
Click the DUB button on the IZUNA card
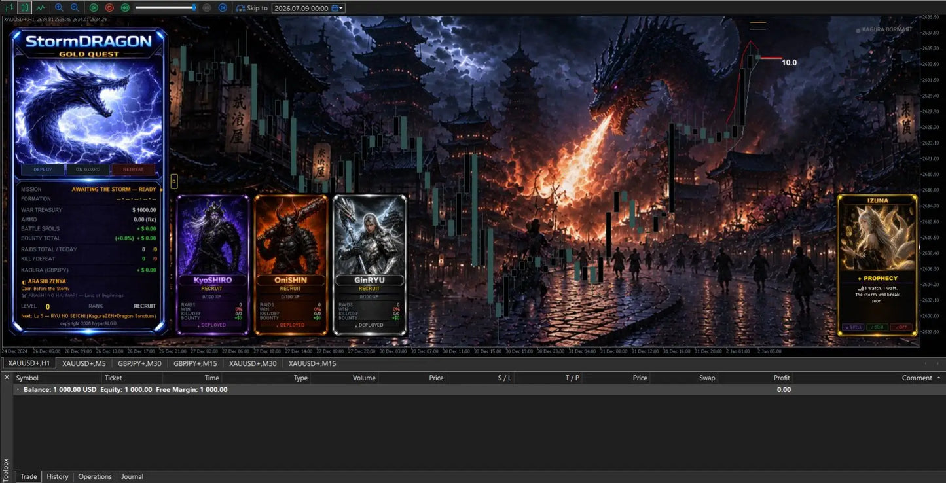click(877, 327)
